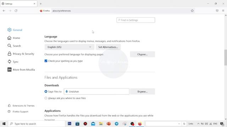Open Privacy & Security settings
This screenshot has width=227, height=127.
[x=21, y=54]
